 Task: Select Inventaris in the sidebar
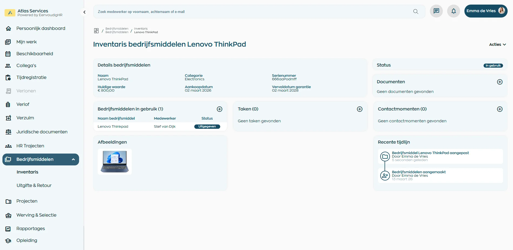[28, 172]
